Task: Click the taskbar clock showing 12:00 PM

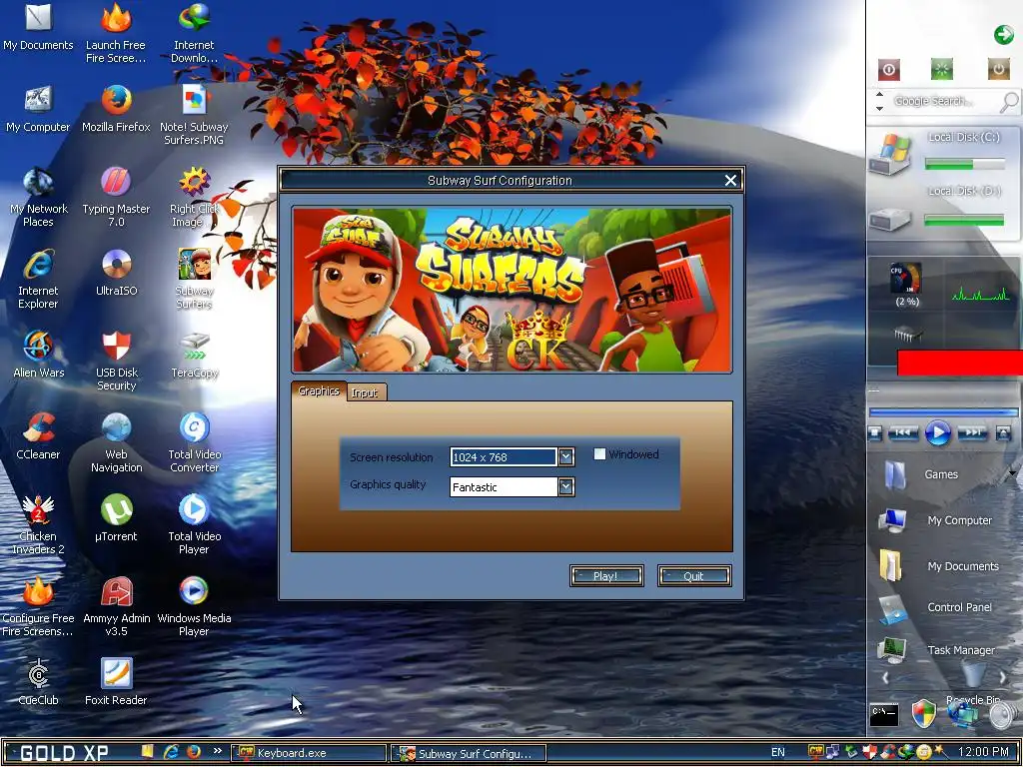Action: point(983,752)
